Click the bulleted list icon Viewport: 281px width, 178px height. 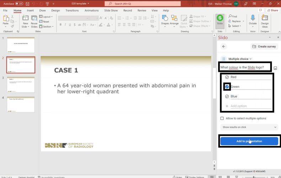click(x=119, y=18)
